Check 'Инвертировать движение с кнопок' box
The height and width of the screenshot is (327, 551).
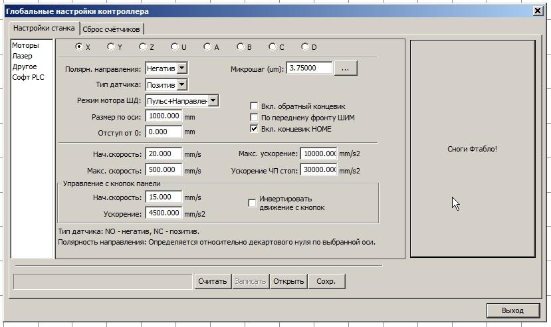pyautogui.click(x=253, y=203)
